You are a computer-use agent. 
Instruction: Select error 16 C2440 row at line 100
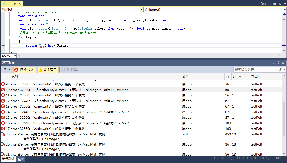tap(141, 123)
